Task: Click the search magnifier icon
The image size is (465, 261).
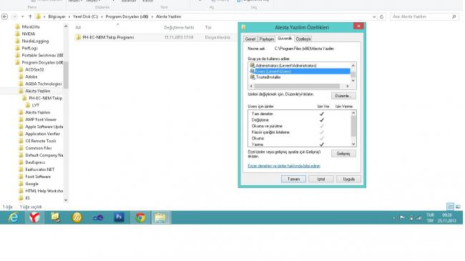Action: pos(454,17)
